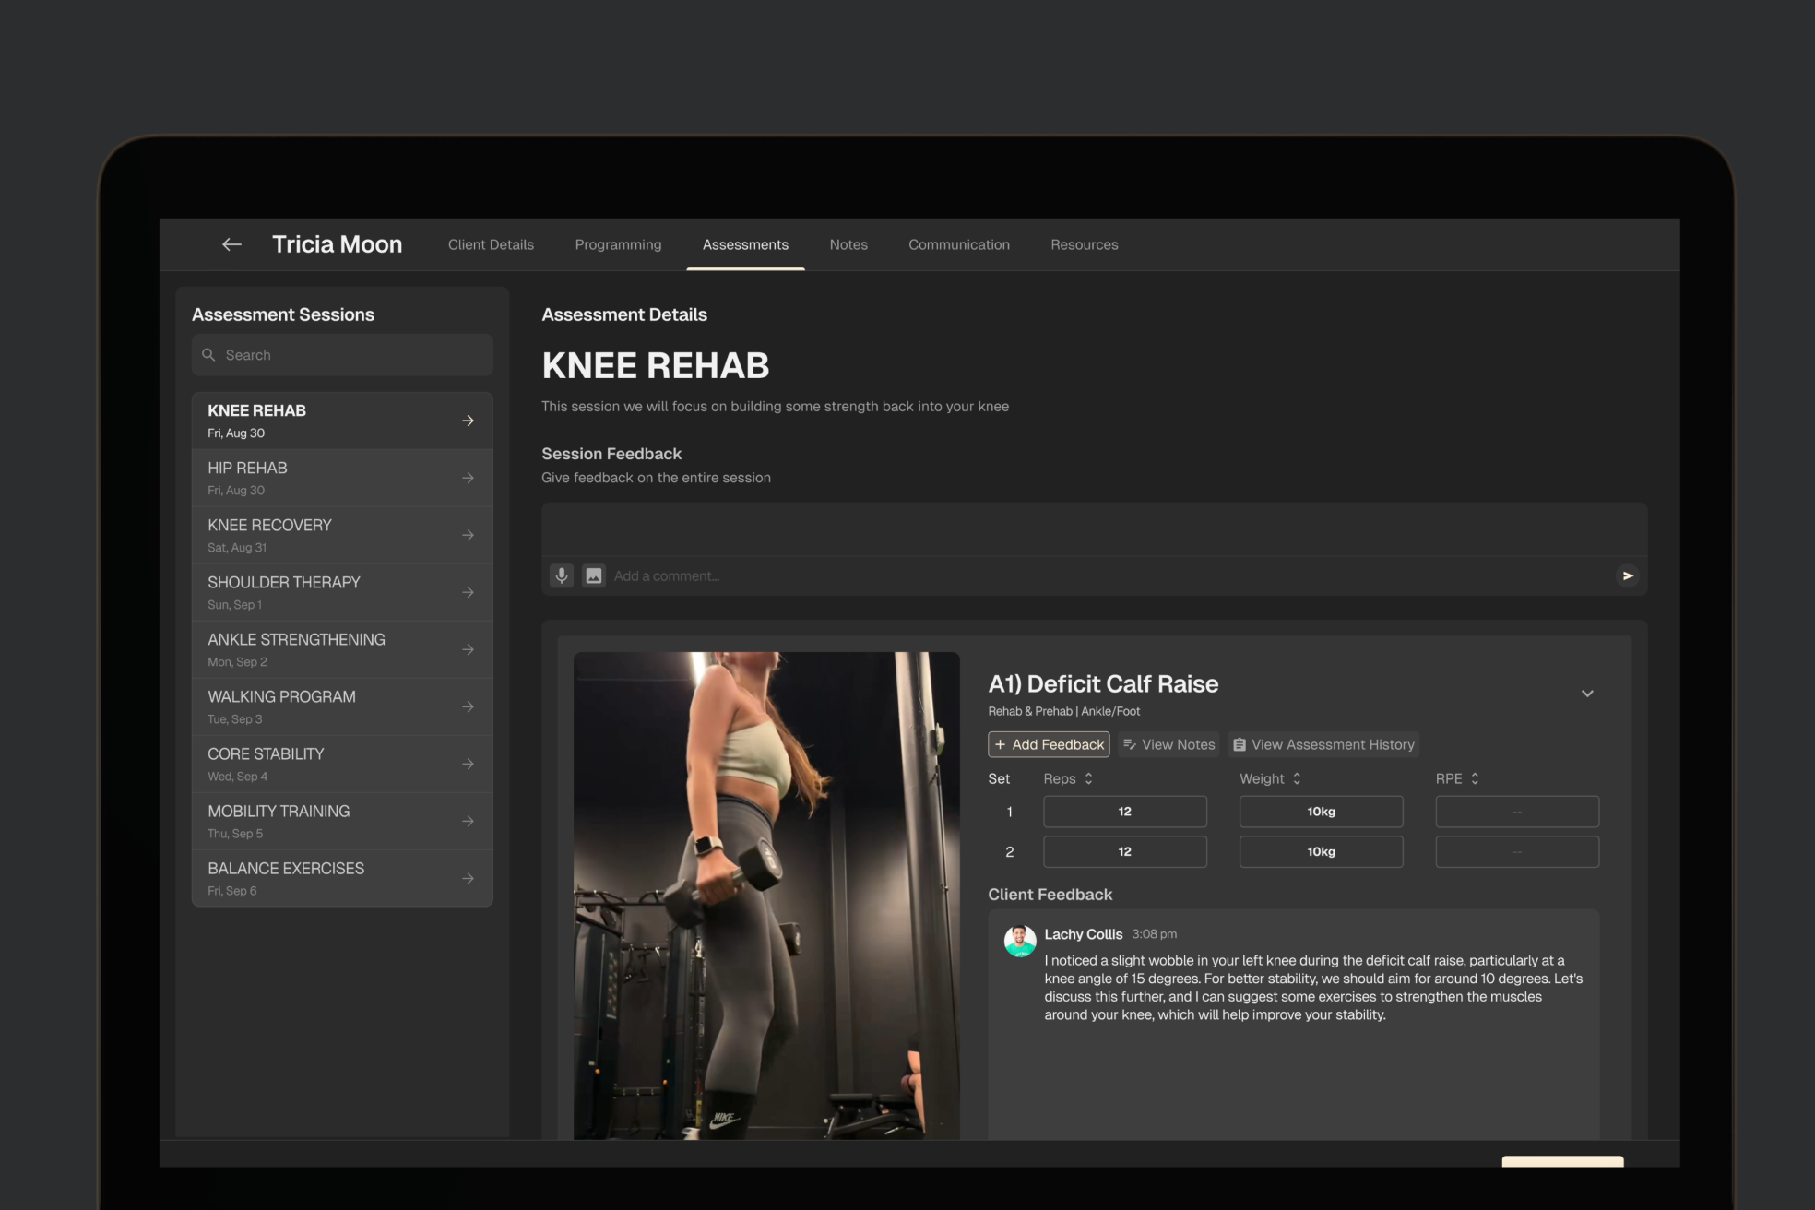Click the microphone icon in comment box

(561, 575)
